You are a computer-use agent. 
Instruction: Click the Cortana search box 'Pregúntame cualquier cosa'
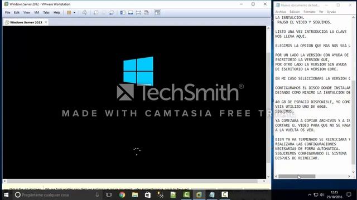[x=57, y=195]
